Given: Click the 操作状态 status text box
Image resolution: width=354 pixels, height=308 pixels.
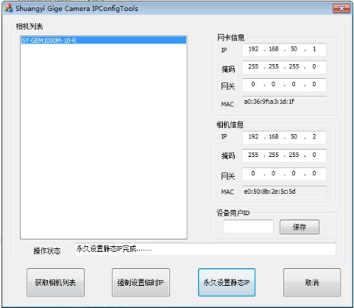Looking at the screenshot, I should 205,249.
